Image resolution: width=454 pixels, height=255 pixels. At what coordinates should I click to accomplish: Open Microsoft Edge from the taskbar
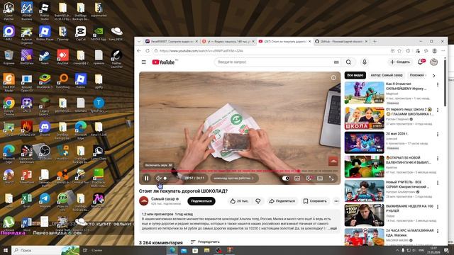click(x=172, y=250)
